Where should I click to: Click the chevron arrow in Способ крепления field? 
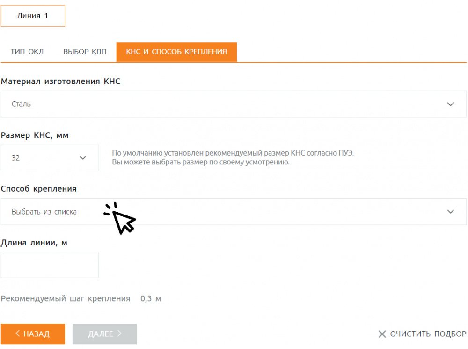point(451,212)
